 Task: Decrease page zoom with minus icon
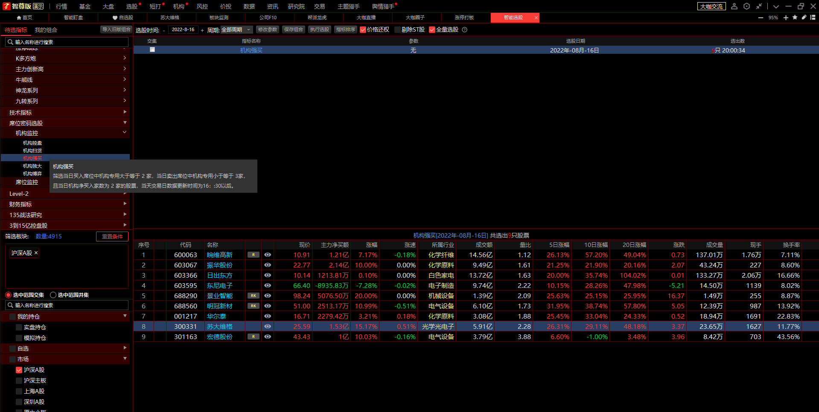761,17
